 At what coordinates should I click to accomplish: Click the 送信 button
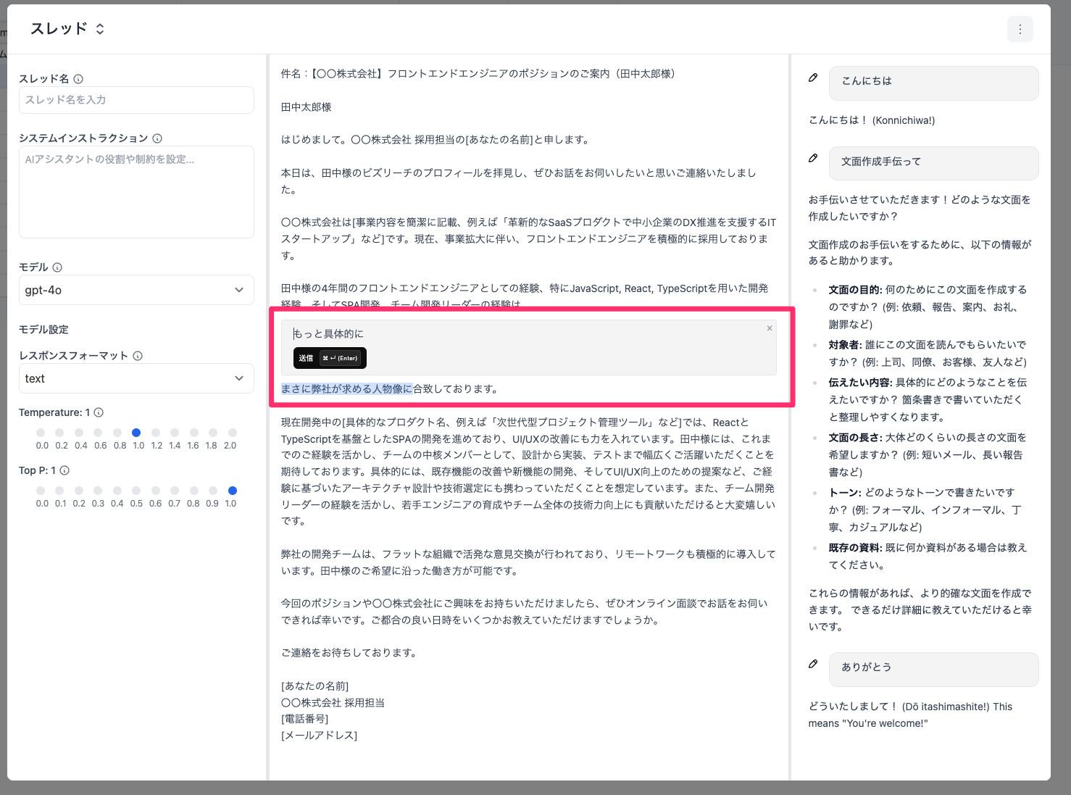coord(330,358)
